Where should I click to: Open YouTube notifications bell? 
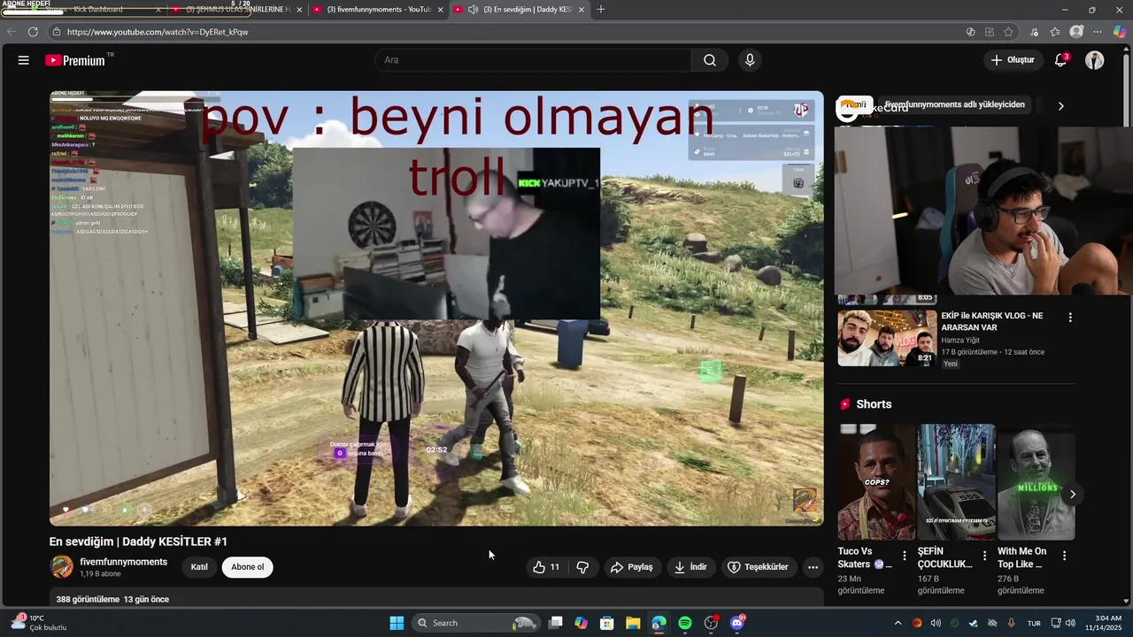[x=1060, y=60]
